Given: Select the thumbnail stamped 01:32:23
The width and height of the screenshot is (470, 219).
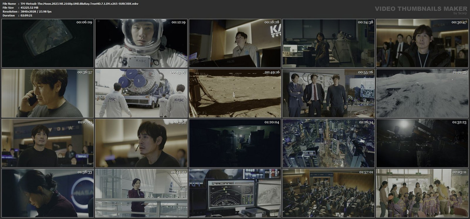Looking at the screenshot, I should [x=422, y=143].
